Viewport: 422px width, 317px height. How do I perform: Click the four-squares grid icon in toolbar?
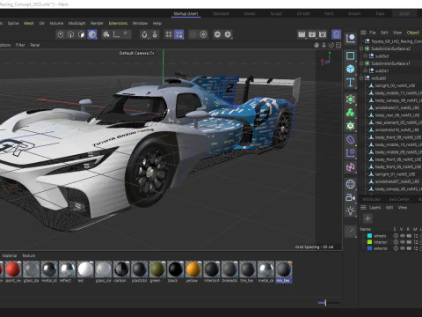169,34
